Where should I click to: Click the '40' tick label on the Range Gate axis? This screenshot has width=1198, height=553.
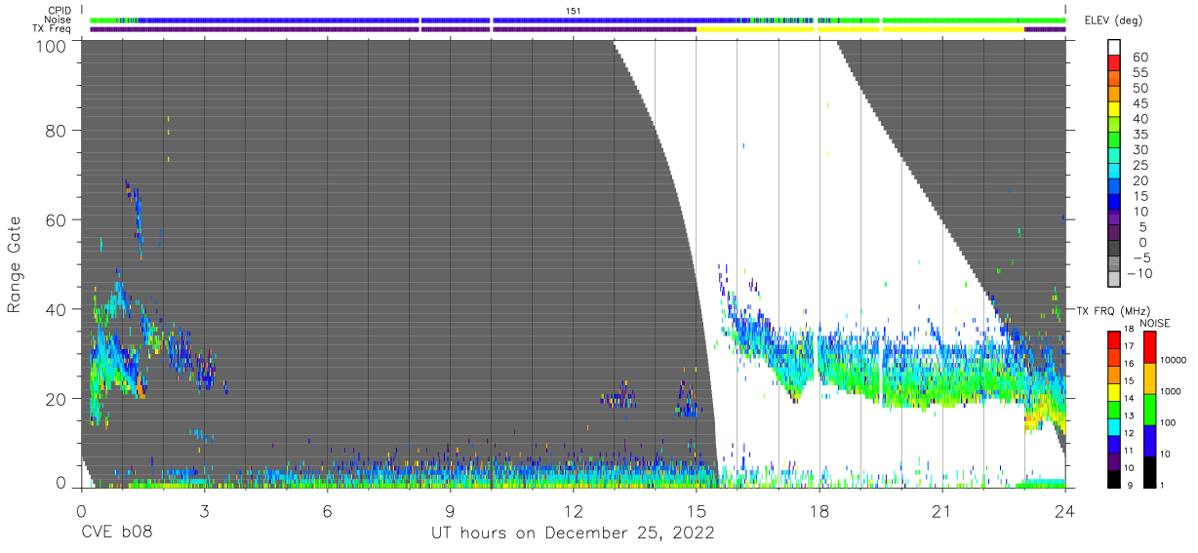click(58, 309)
